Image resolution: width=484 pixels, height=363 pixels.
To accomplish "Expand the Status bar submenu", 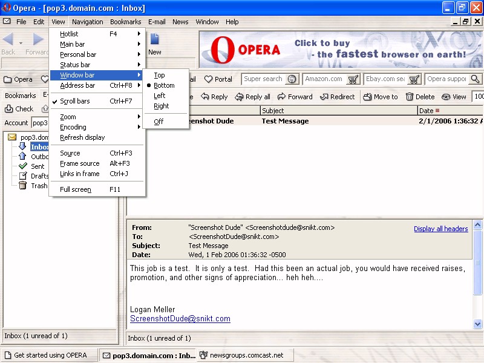I will pos(97,65).
